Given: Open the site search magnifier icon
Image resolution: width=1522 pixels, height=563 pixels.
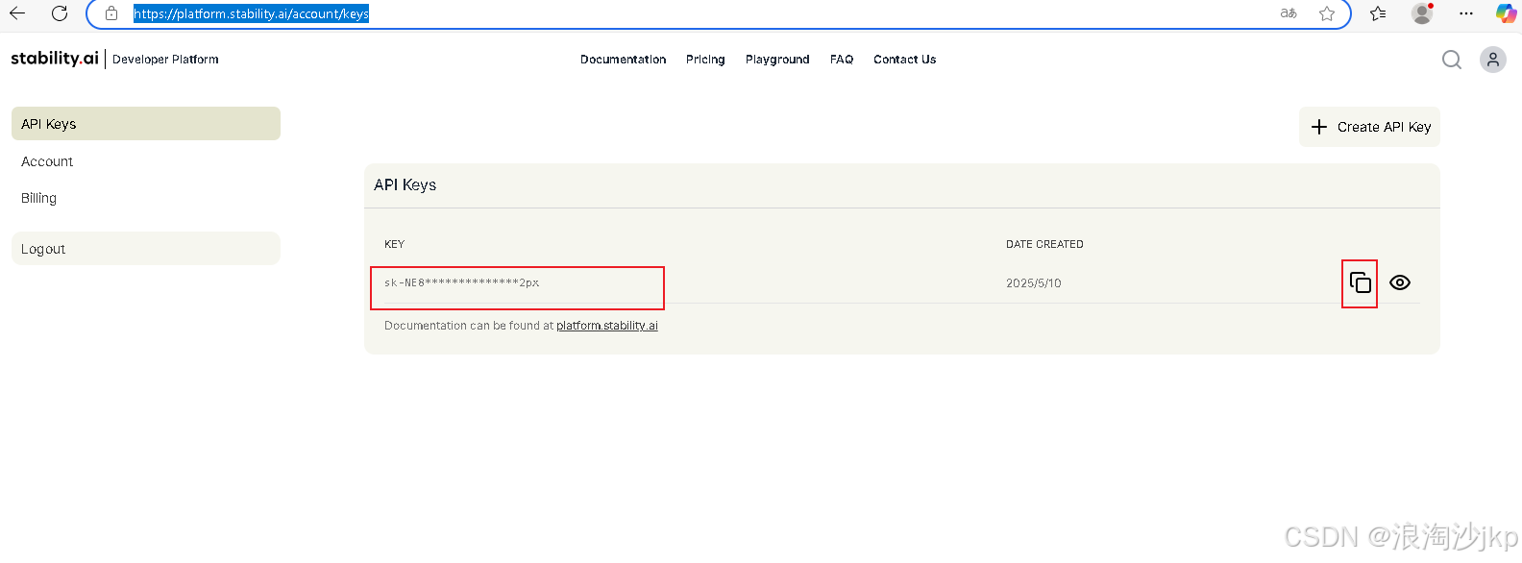Looking at the screenshot, I should pos(1452,60).
